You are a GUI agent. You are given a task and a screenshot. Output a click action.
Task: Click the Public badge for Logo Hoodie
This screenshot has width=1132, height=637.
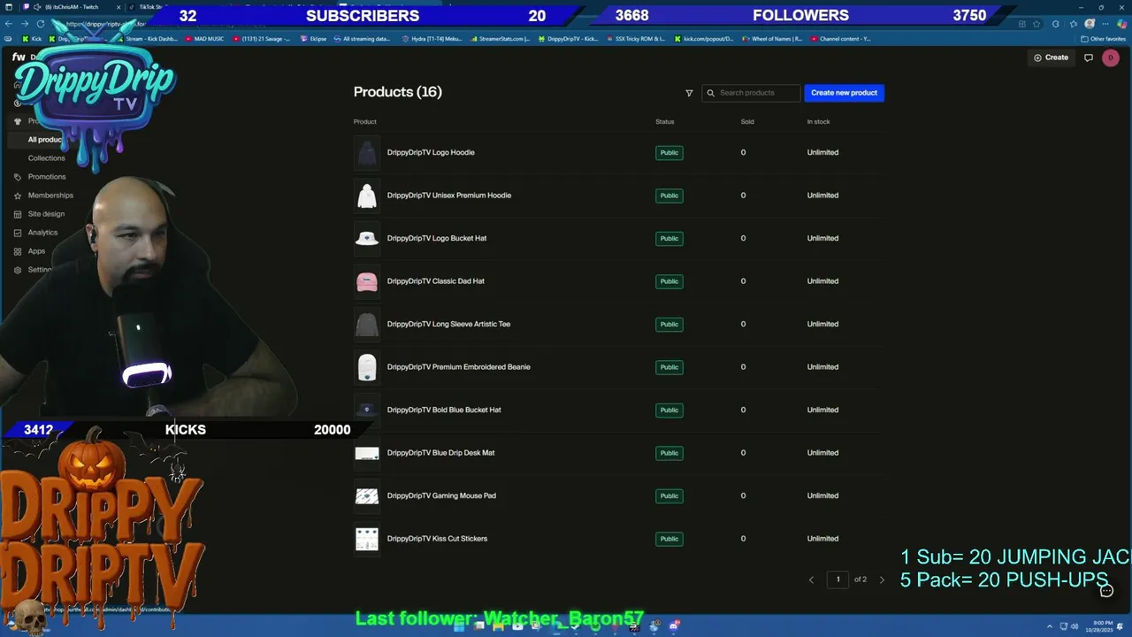[669, 153]
